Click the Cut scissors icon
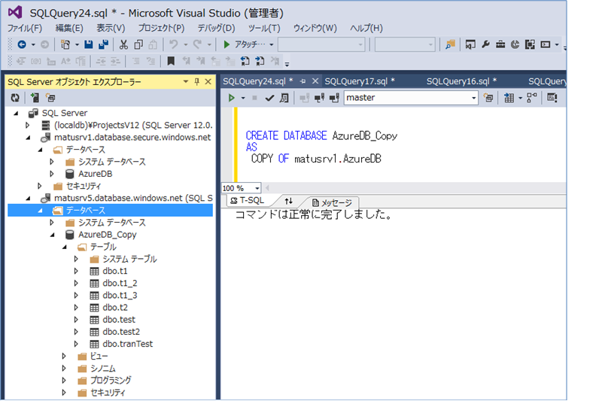The height and width of the screenshot is (401, 602). [123, 45]
